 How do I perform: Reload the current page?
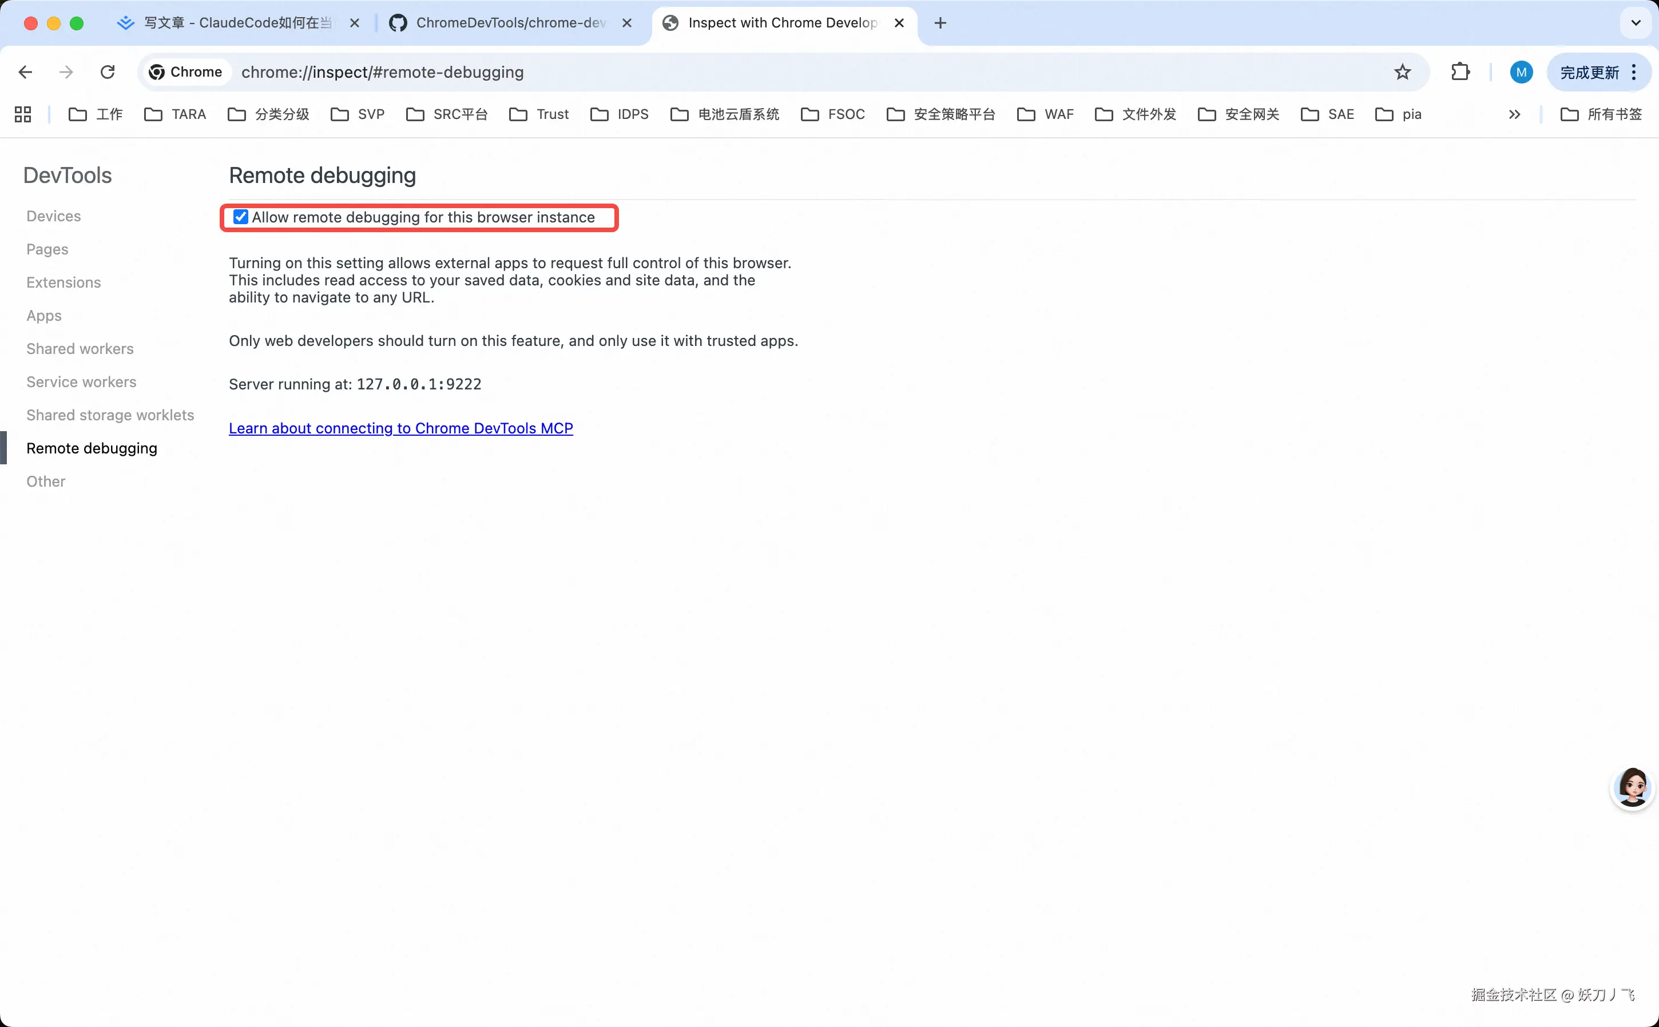click(x=108, y=72)
